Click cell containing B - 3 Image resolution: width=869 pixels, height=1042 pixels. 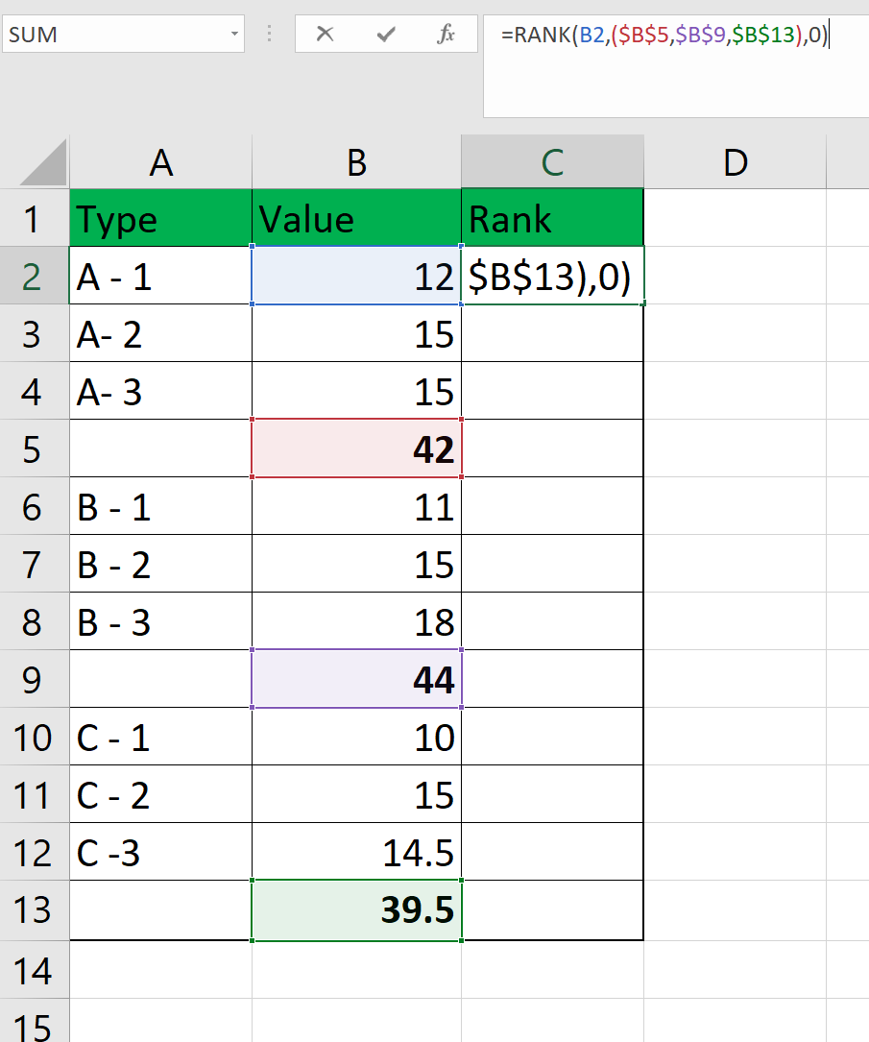pos(160,621)
